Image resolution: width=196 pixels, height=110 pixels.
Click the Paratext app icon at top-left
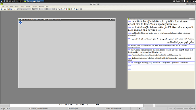[2, 4]
